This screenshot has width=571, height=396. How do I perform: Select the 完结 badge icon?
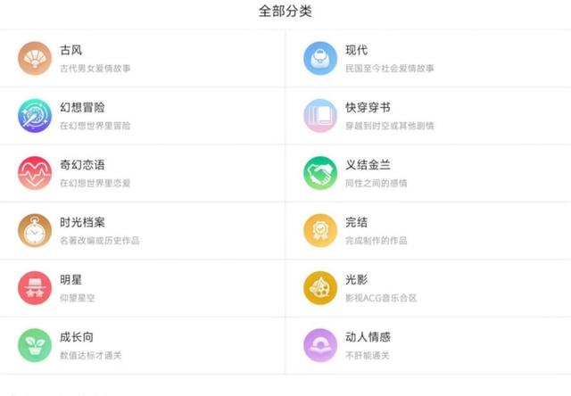[320, 230]
